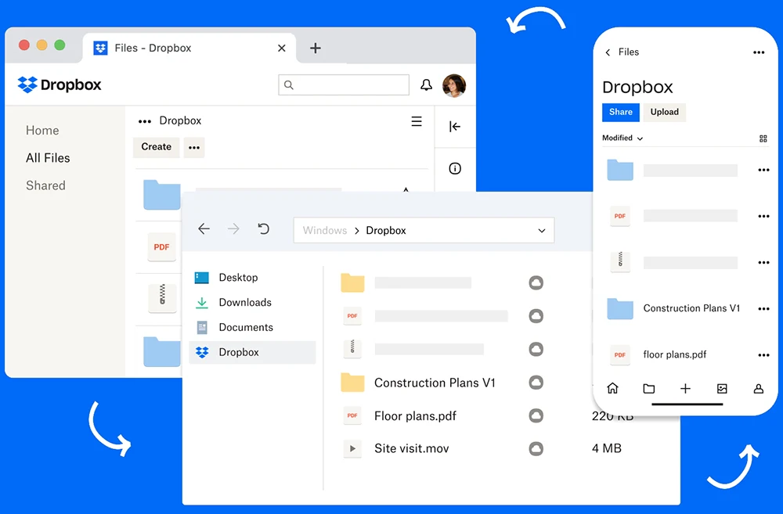
Task: Select Dropbox in the explorer sidebar
Action: coord(253,352)
